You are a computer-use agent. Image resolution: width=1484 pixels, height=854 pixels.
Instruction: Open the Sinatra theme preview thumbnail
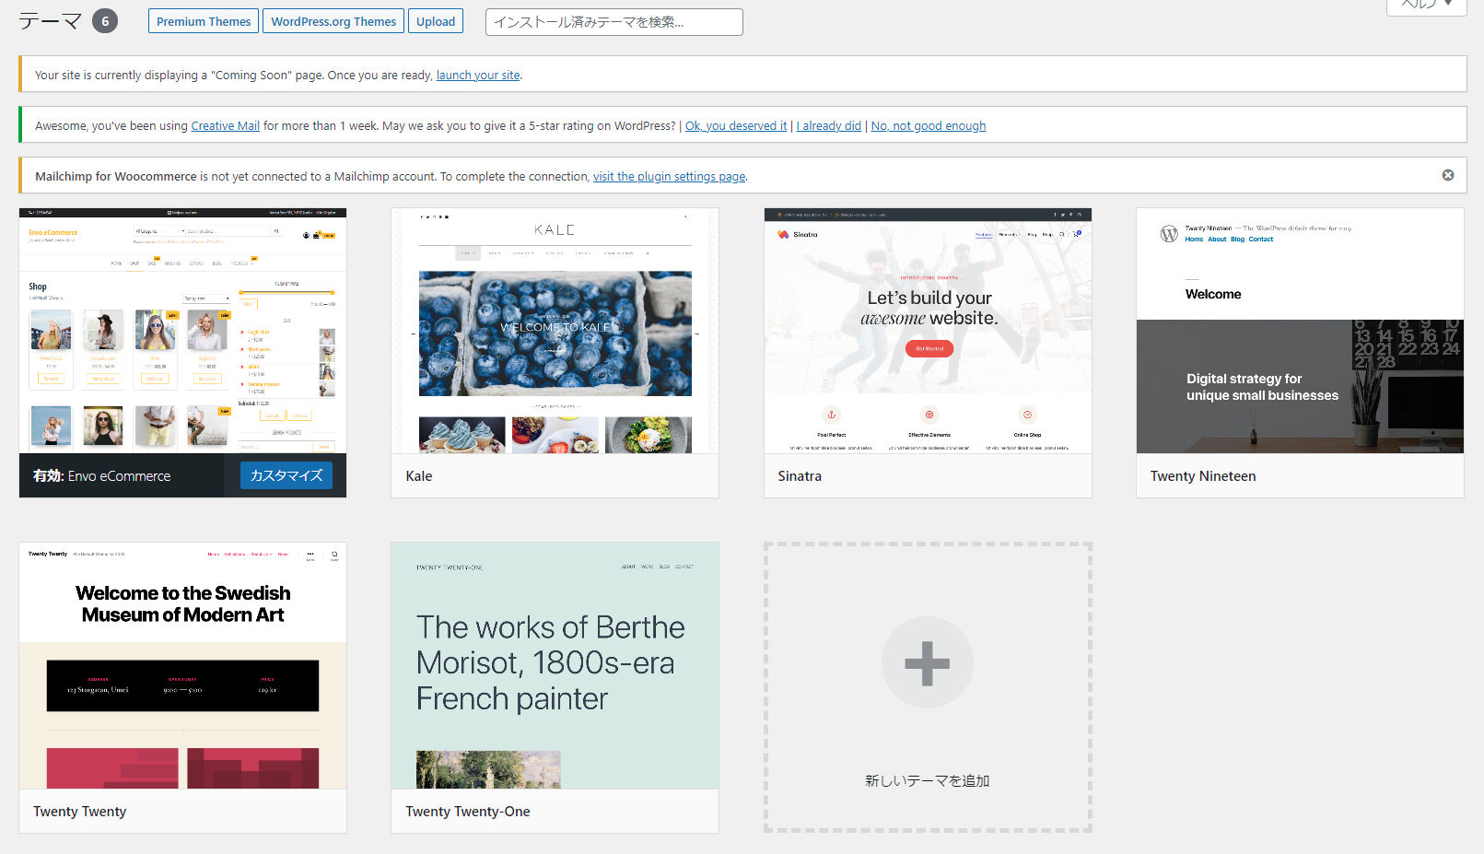pyautogui.click(x=928, y=331)
